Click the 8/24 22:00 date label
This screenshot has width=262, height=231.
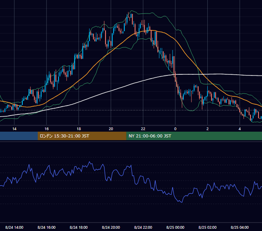[143, 227]
